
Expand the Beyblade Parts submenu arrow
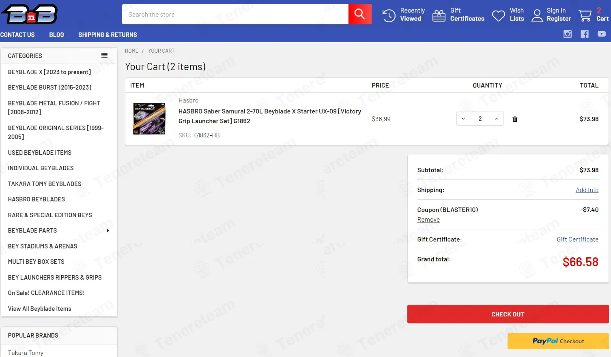point(108,231)
